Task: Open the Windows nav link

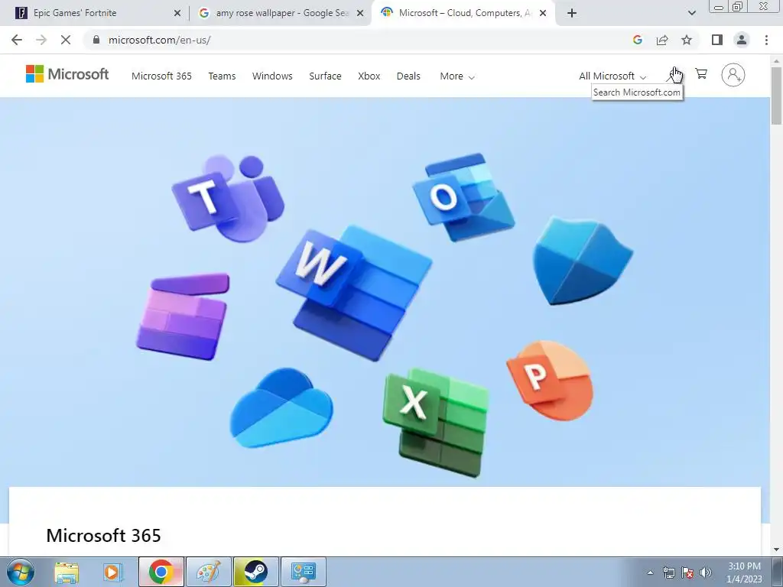Action: 272,76
